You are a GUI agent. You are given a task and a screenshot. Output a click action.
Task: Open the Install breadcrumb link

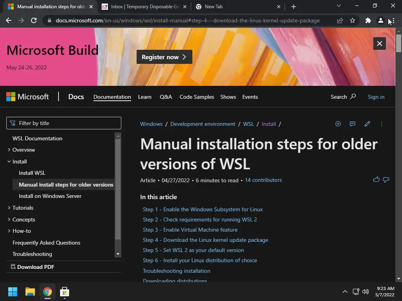coord(269,124)
